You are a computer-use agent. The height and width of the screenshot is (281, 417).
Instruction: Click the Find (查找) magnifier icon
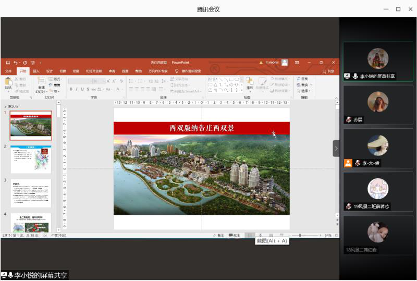[x=299, y=79]
